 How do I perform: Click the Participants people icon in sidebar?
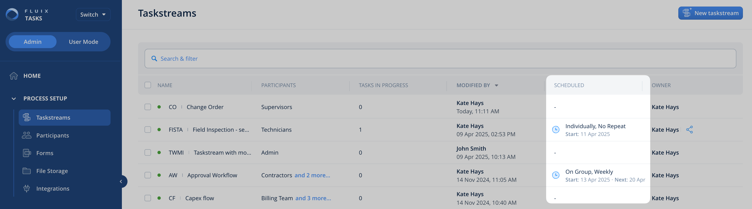pos(26,135)
